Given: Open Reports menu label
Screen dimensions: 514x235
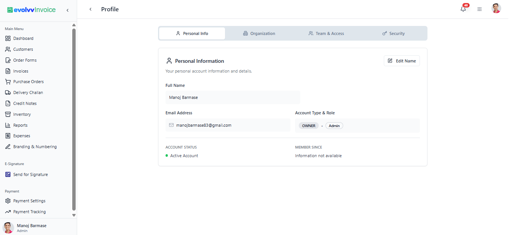Looking at the screenshot, I should tap(20, 125).
